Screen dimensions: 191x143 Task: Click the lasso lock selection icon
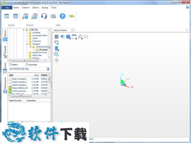point(56,43)
